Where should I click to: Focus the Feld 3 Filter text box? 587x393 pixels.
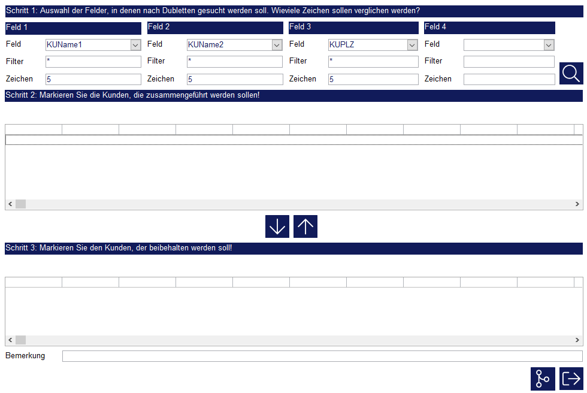coord(373,62)
